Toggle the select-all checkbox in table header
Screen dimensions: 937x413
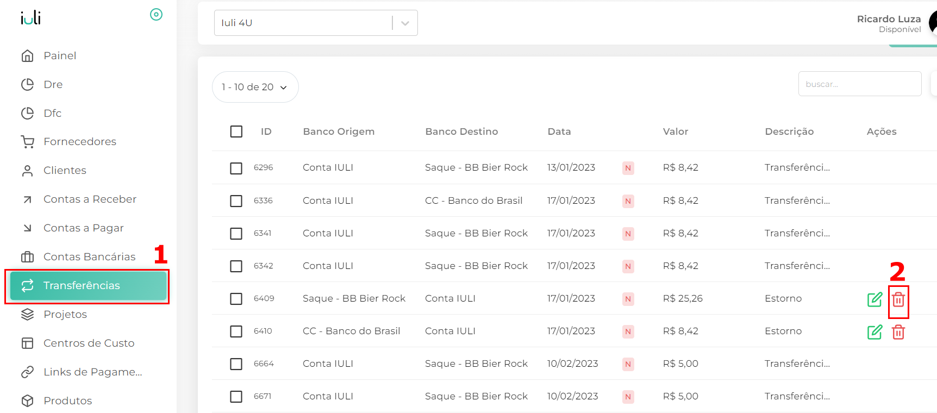pyautogui.click(x=236, y=132)
